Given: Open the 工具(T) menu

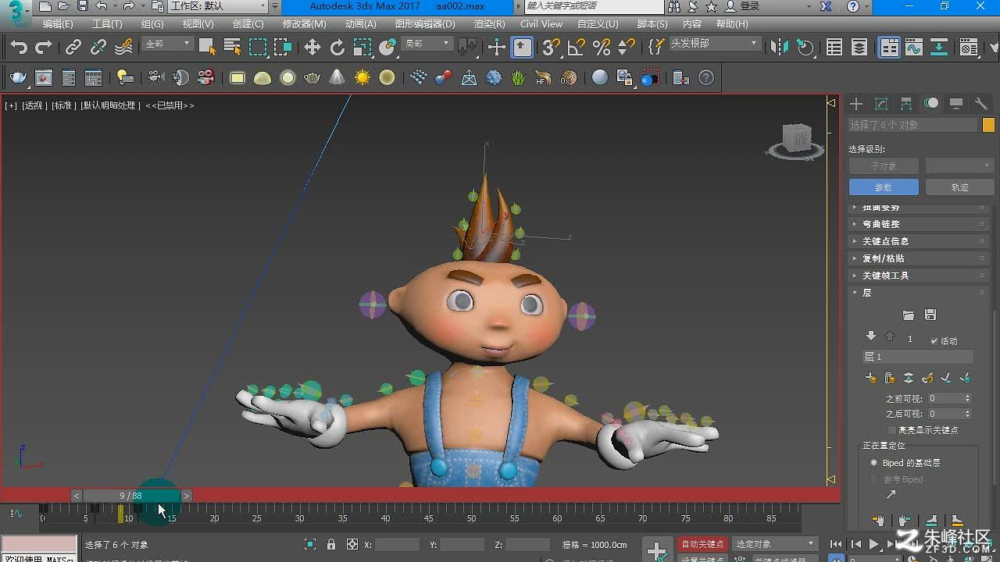Looking at the screenshot, I should pyautogui.click(x=107, y=24).
